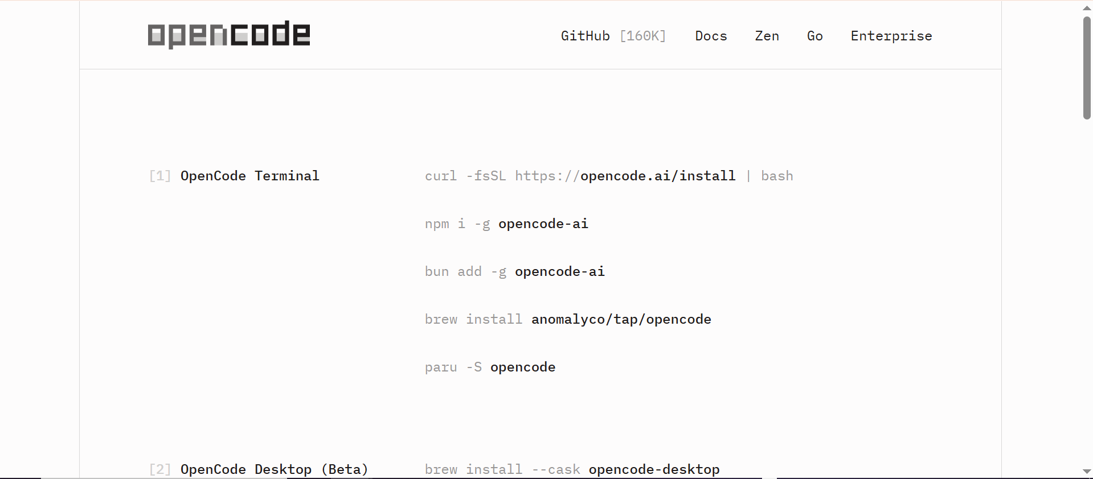Click the OpenCode Desktop (Beta) heading
Screen dimensions: 1093x479
tap(275, 469)
